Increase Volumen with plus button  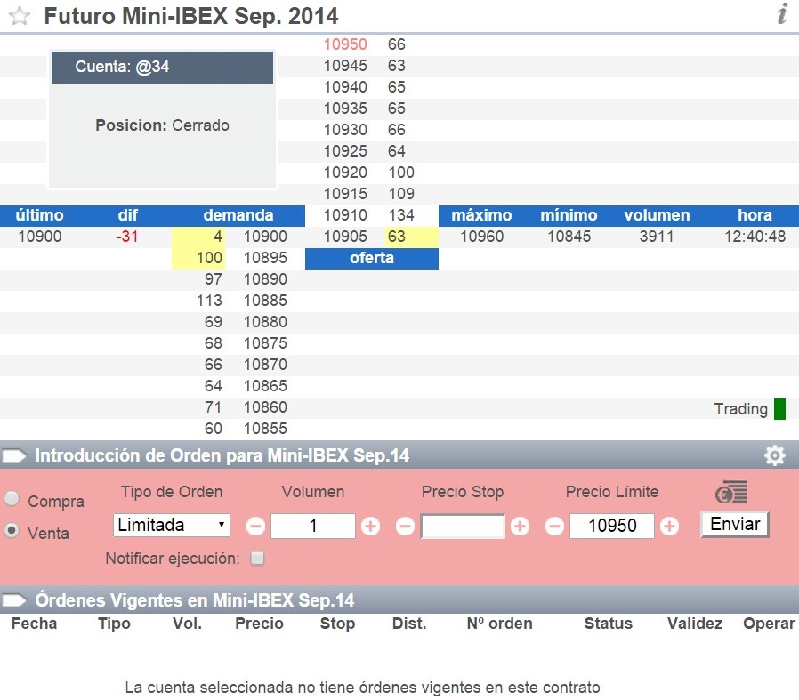tap(370, 527)
